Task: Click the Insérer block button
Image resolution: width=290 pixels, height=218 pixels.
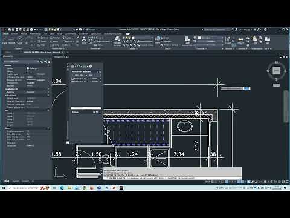Action: point(158,39)
